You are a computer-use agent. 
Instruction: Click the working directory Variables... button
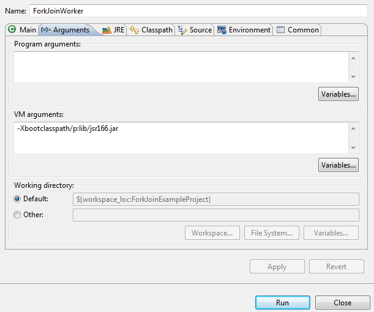[x=331, y=233]
